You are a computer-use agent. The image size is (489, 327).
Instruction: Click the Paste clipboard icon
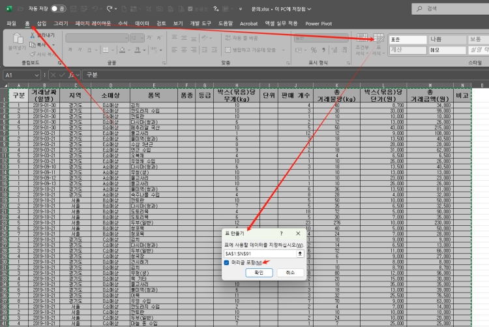[16, 40]
